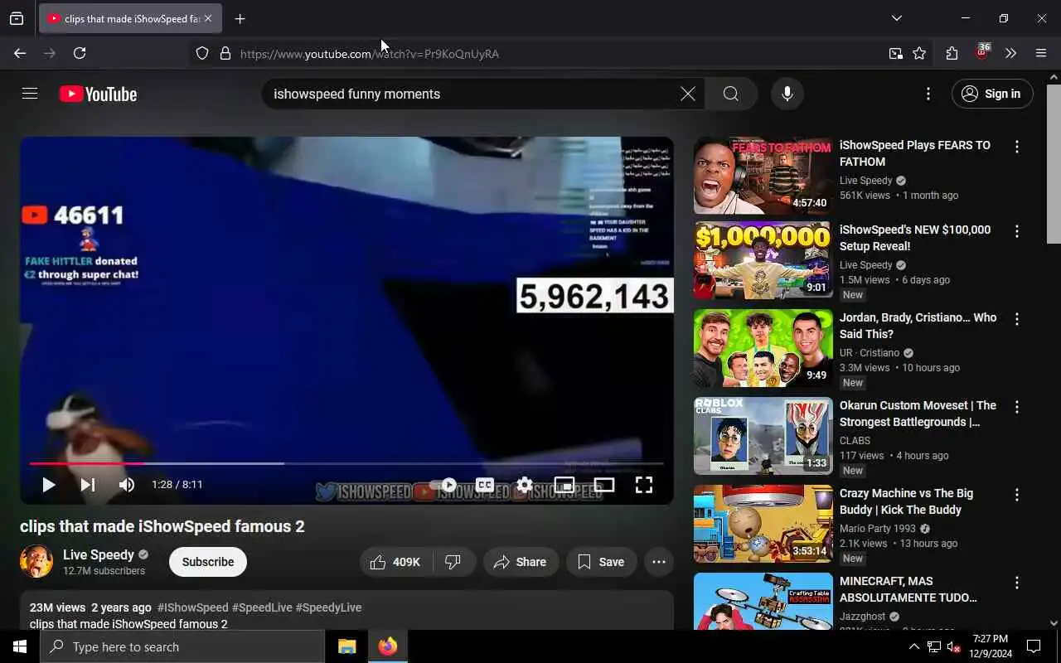The image size is (1061, 663).
Task: Open new tab
Action: coord(240,18)
